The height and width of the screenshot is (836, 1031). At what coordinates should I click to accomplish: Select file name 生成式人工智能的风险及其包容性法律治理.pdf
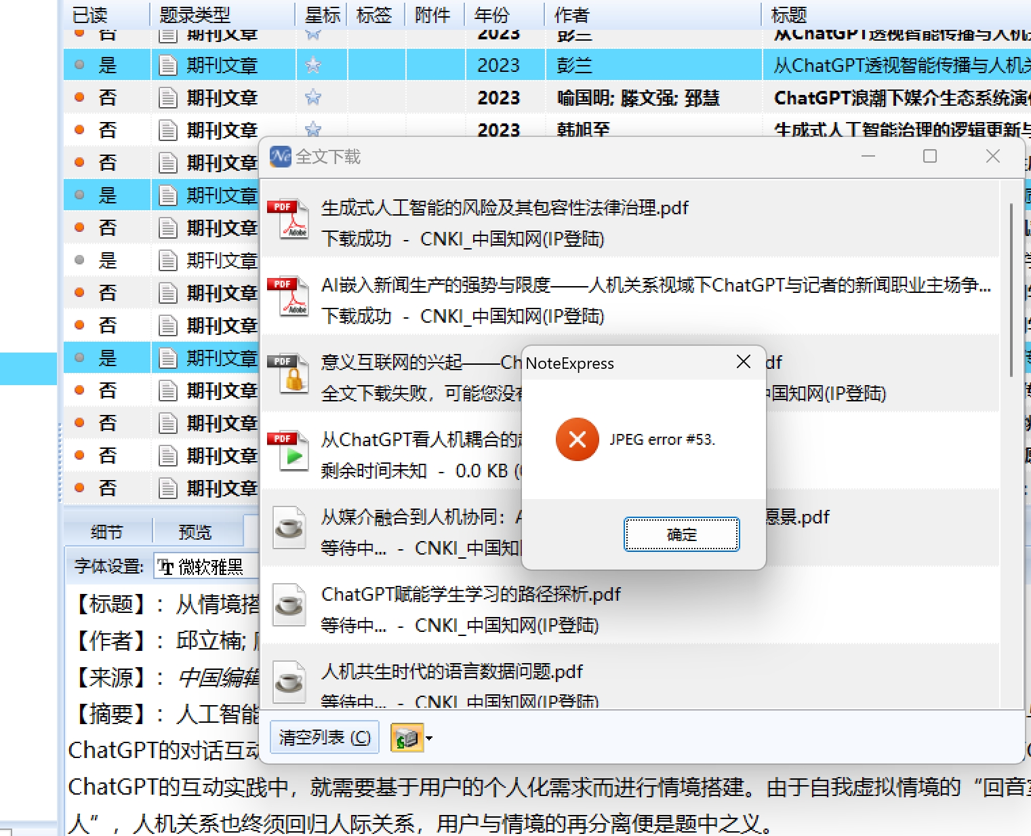click(505, 207)
